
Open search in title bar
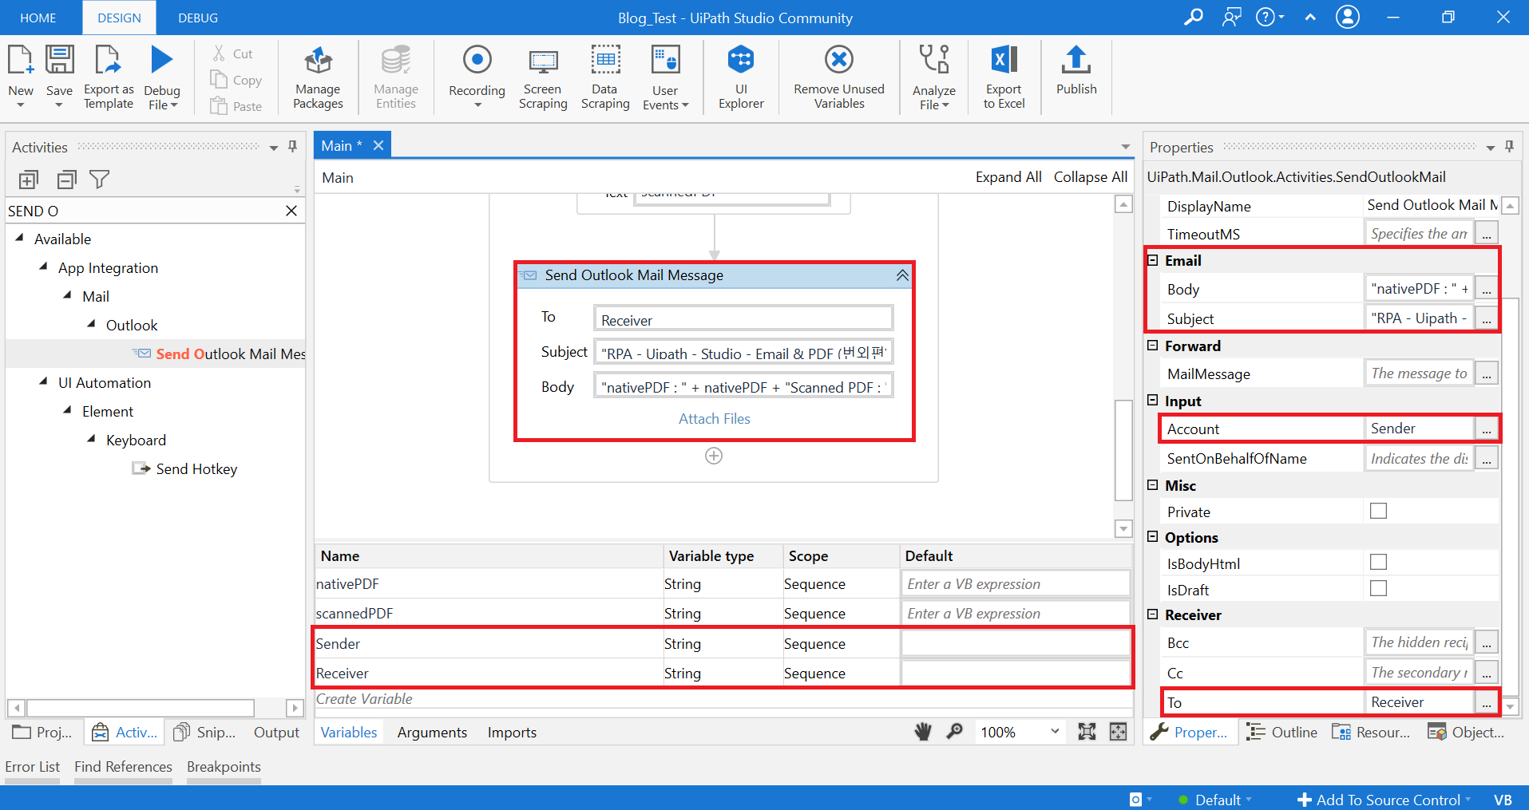[x=1193, y=17]
